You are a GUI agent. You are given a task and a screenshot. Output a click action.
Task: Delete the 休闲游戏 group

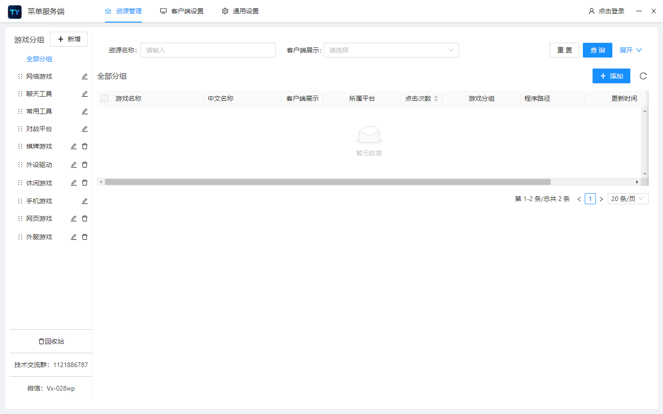[x=85, y=183]
